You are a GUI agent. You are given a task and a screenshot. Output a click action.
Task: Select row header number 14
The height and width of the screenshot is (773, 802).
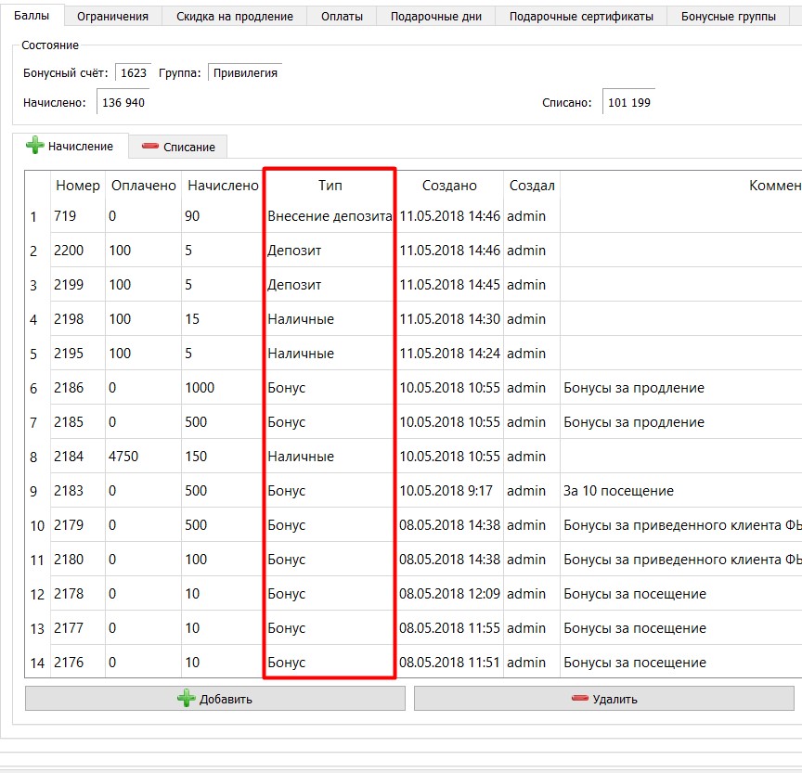[37, 663]
